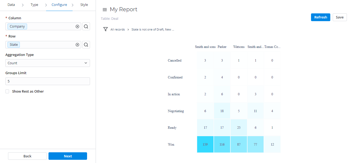Save the report
Image resolution: width=352 pixels, height=163 pixels.
pyautogui.click(x=339, y=17)
